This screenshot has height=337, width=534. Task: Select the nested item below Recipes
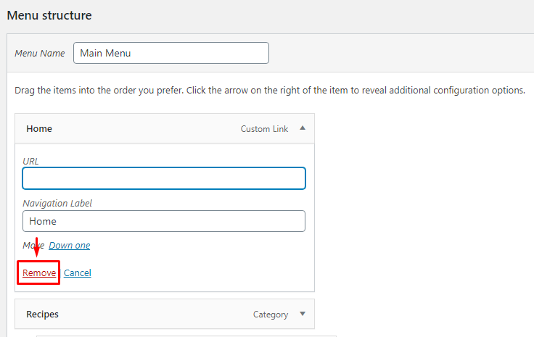click(x=186, y=335)
